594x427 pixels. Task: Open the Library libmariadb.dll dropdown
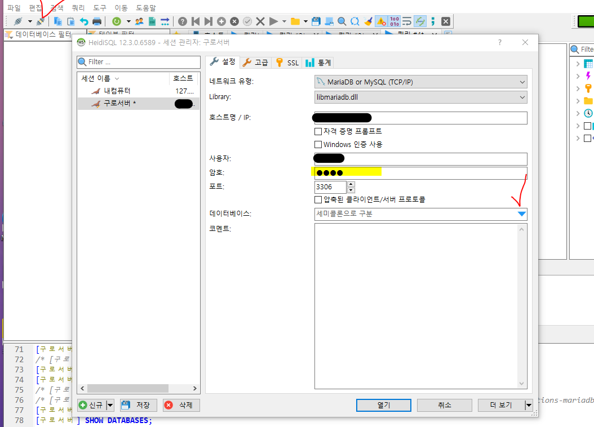click(x=420, y=97)
